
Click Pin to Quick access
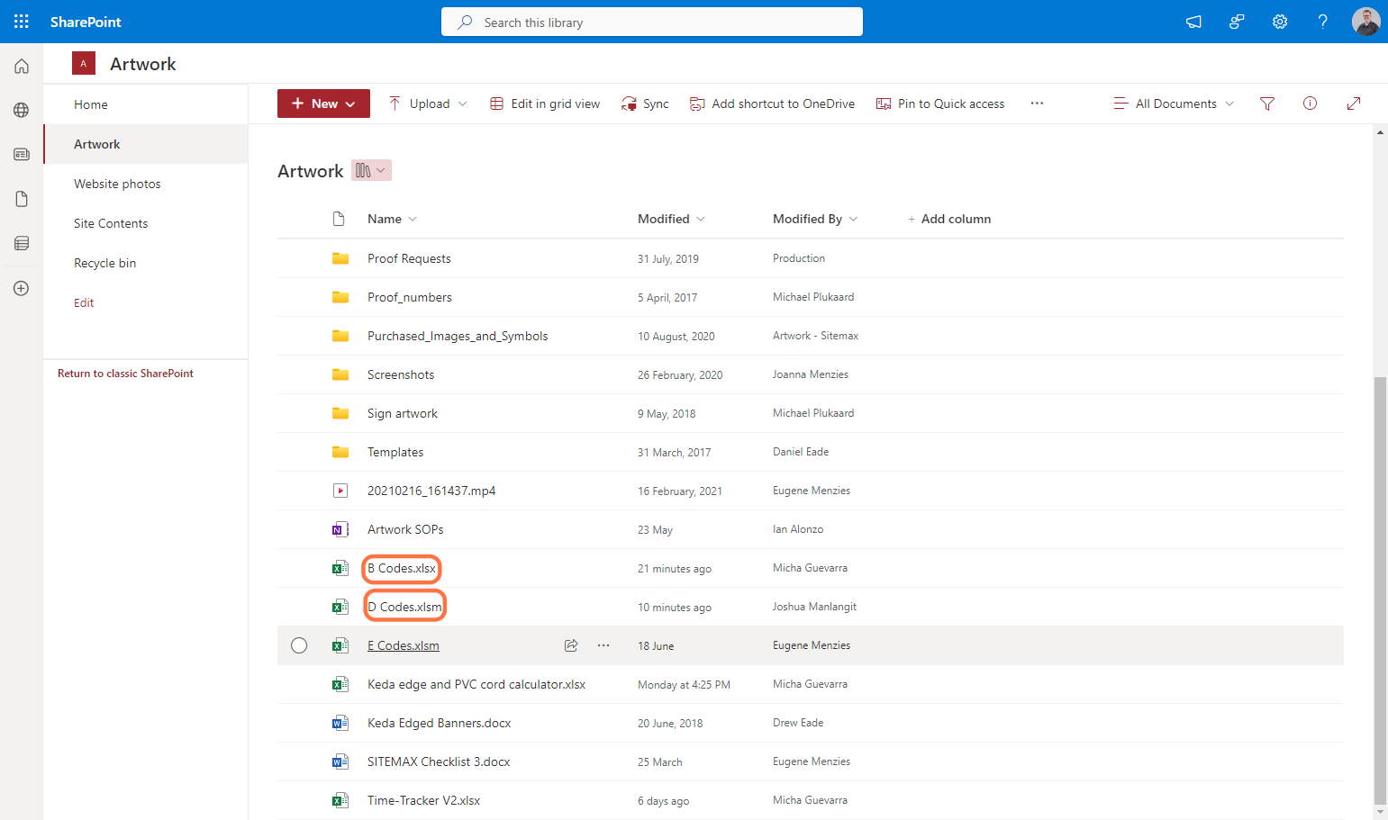tap(940, 104)
